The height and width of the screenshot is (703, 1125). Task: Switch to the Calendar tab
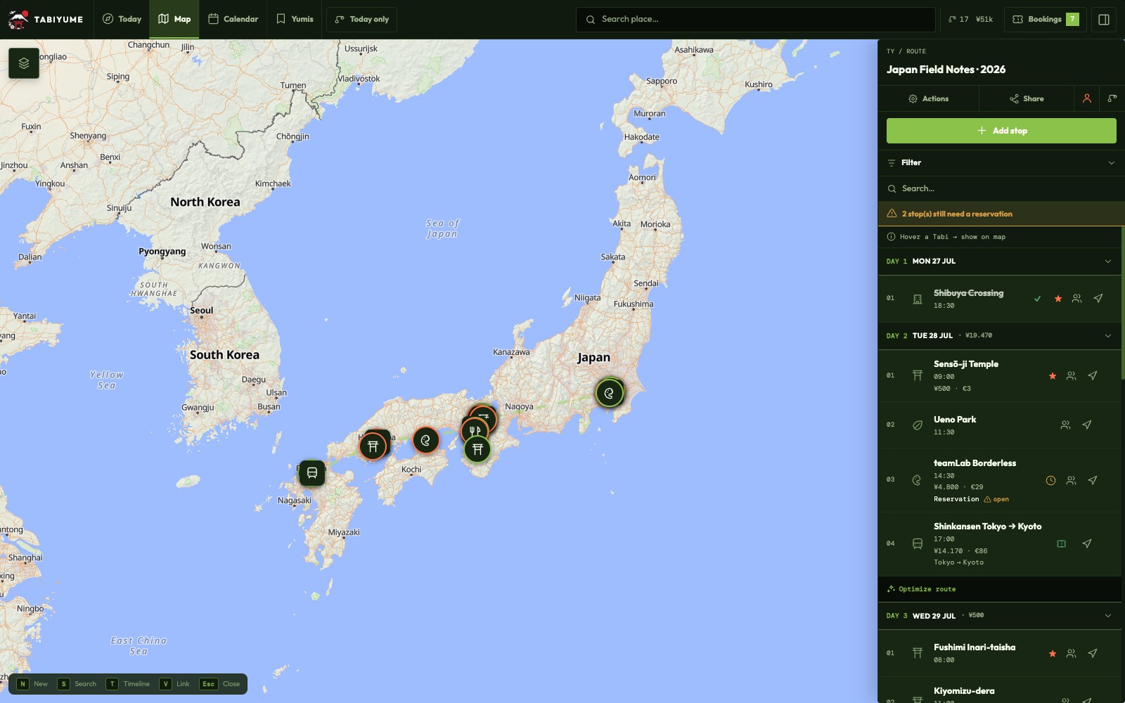pos(233,20)
